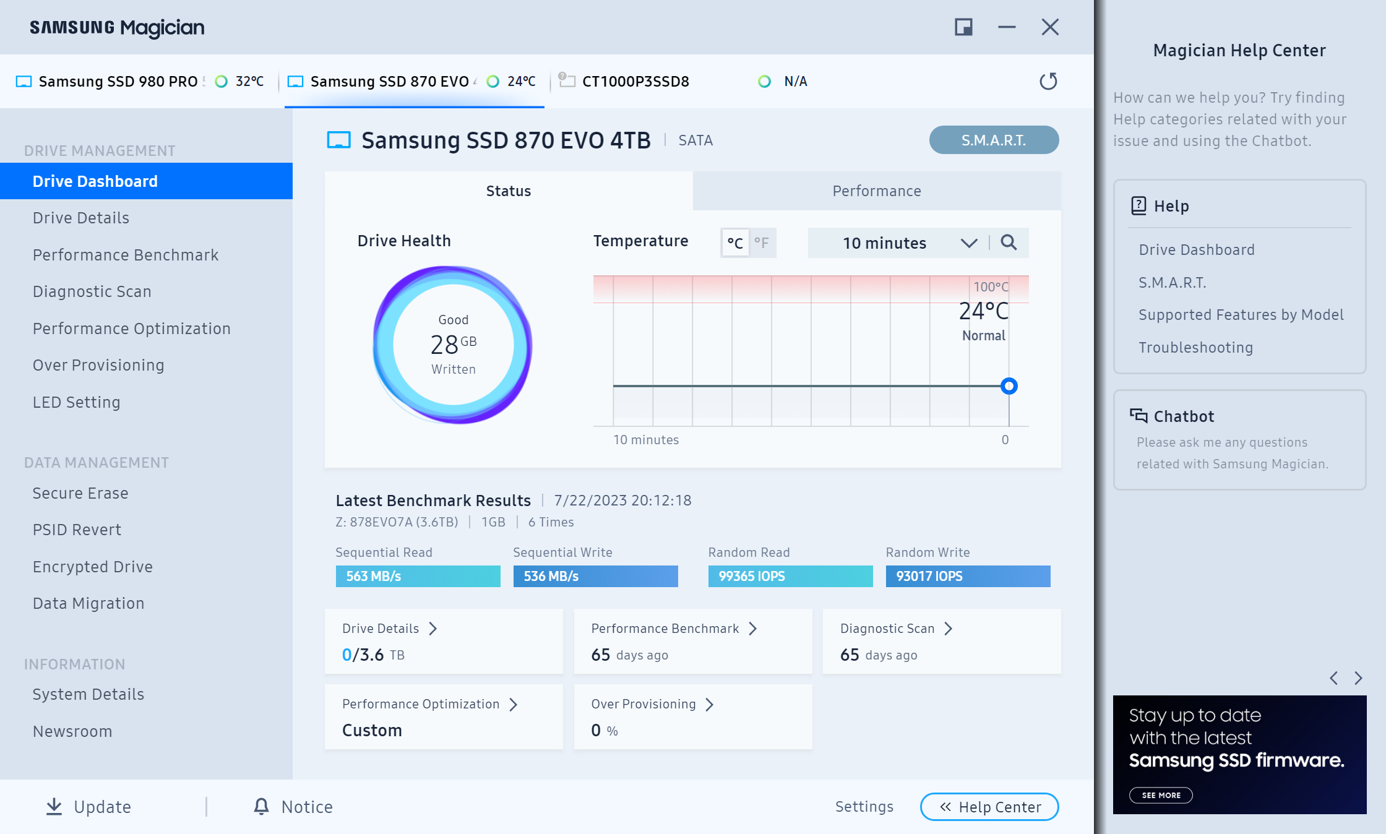Click Sequential Read 563 MB/s bar
The width and height of the screenshot is (1386, 834).
click(418, 576)
